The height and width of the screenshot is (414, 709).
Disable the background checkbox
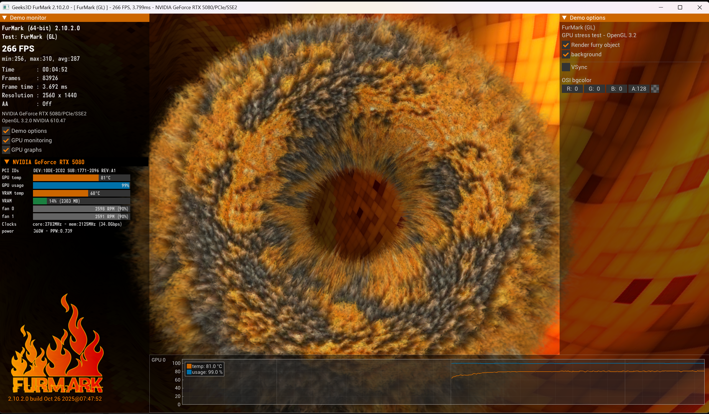[566, 55]
